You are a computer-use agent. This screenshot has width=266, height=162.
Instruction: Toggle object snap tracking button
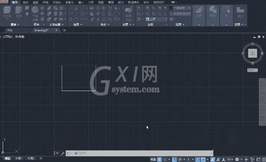pos(198,159)
